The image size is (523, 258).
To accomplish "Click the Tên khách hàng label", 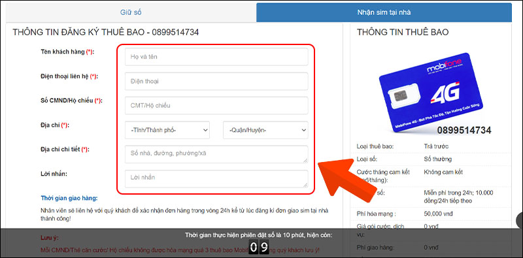I will [x=67, y=52].
